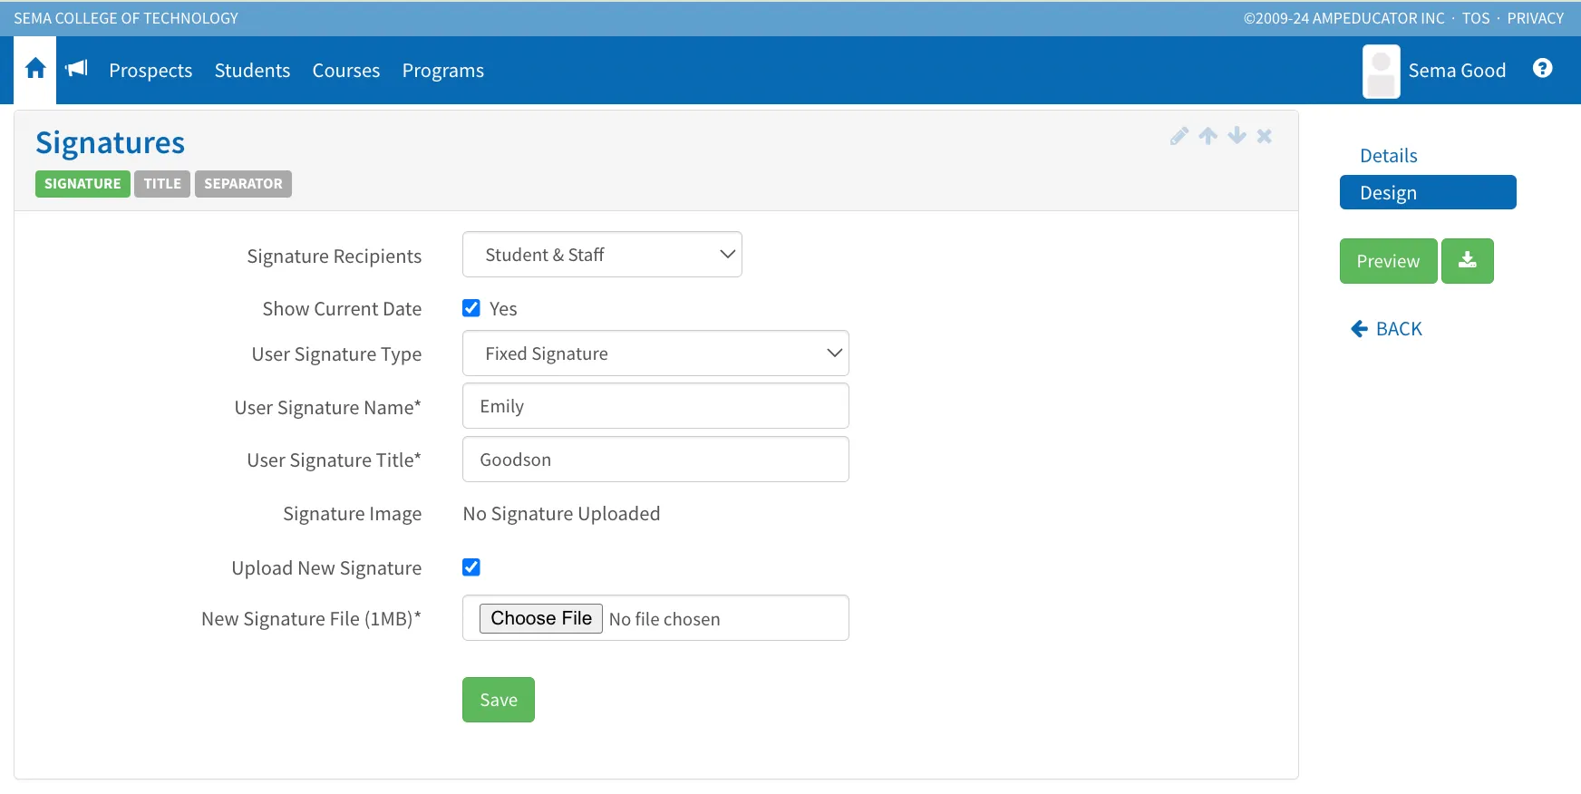Open the Students menu
1581x794 pixels.
click(252, 71)
